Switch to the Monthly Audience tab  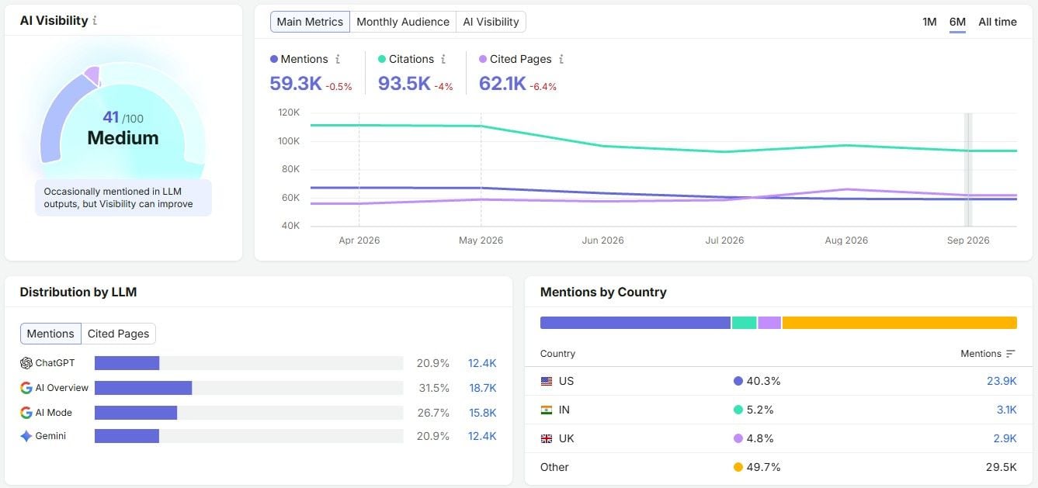403,22
